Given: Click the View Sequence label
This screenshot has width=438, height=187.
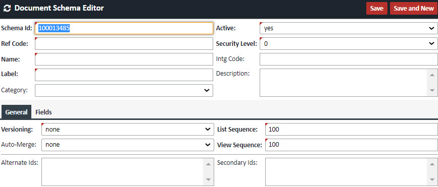Looking at the screenshot, I should pos(239,145).
